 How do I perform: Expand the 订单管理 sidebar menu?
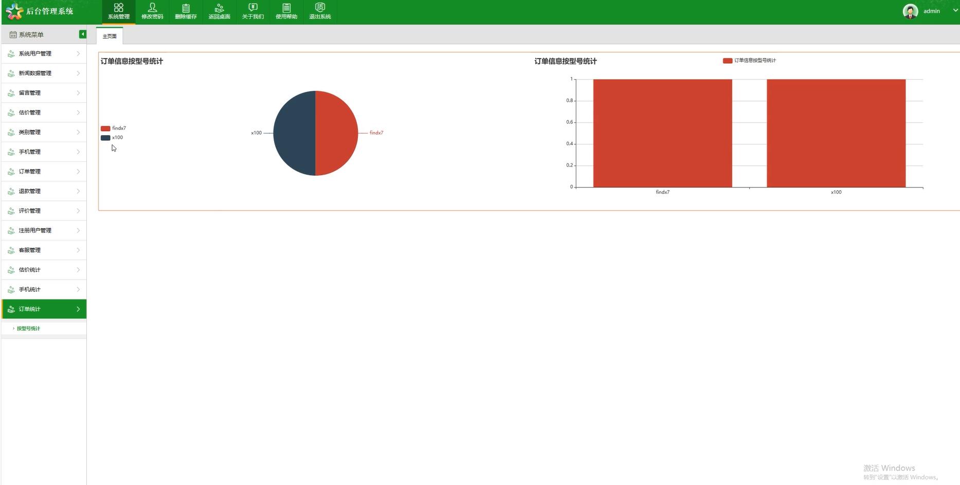(44, 172)
